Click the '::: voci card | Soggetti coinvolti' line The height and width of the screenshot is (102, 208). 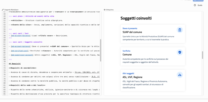(25, 42)
